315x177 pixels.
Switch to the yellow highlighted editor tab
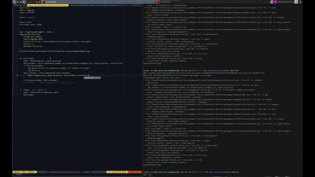click(x=47, y=5)
